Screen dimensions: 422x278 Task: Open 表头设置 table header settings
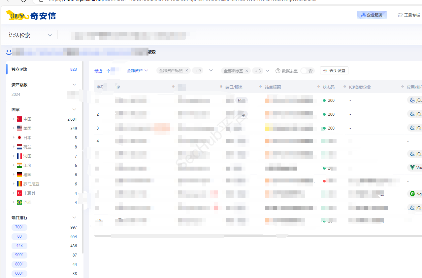(x=334, y=71)
